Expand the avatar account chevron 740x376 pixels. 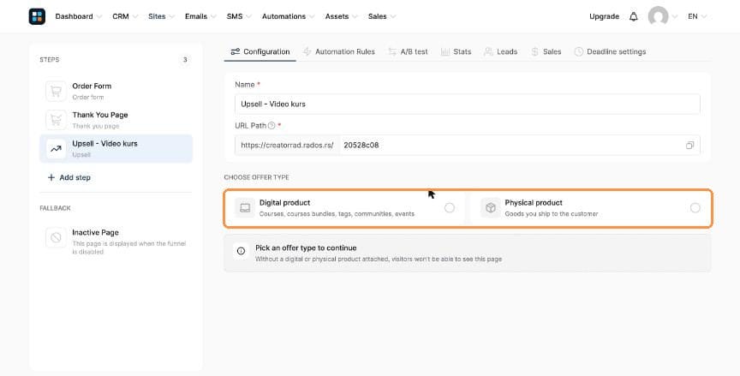tap(674, 16)
